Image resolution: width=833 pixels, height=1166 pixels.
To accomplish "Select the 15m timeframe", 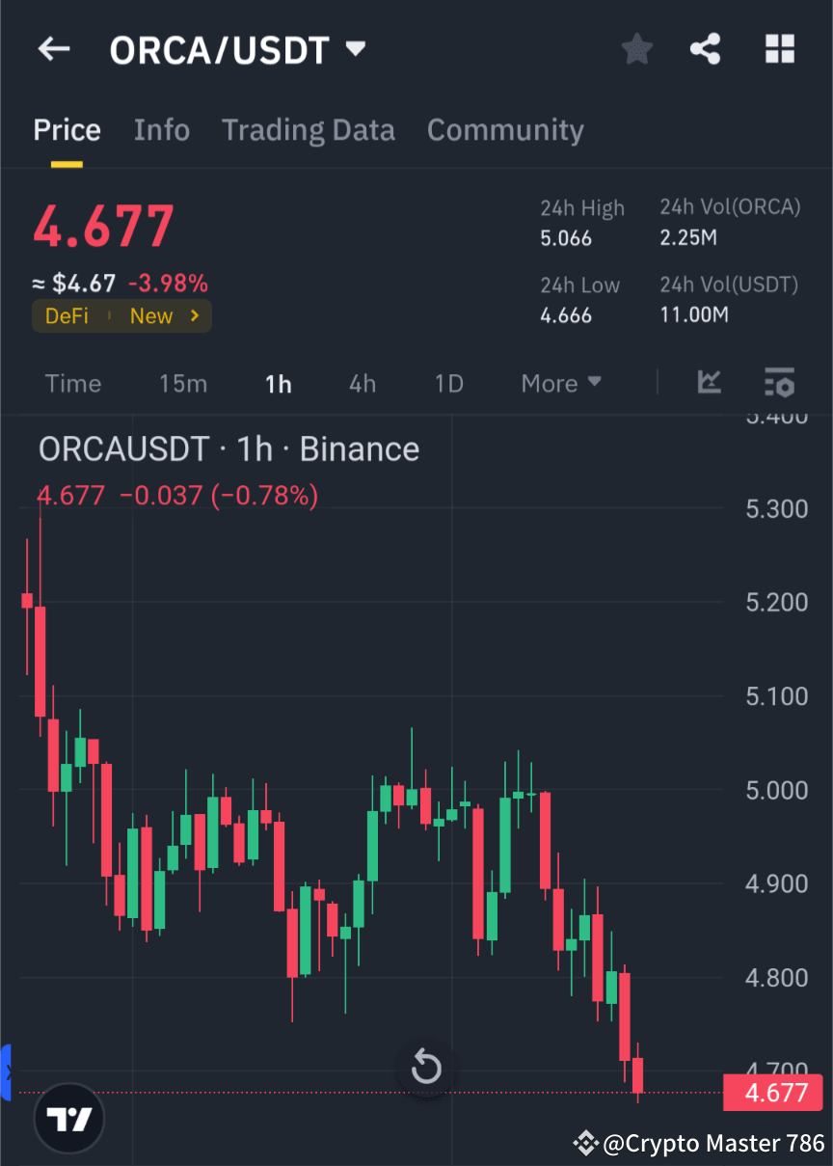I will point(183,383).
